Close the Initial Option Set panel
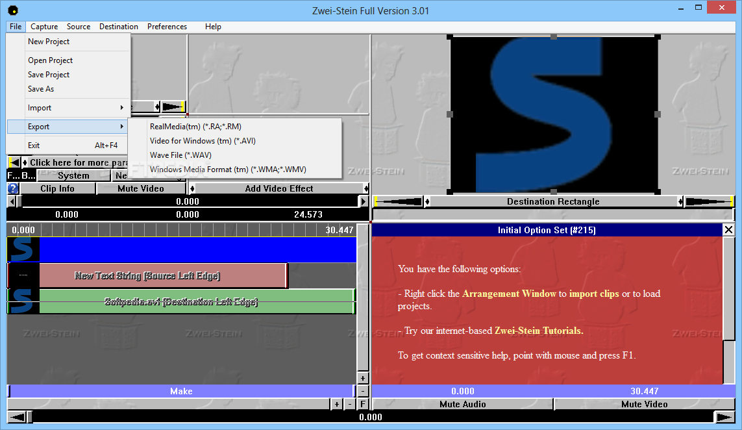Viewport: 742px width, 430px height. pyautogui.click(x=728, y=230)
